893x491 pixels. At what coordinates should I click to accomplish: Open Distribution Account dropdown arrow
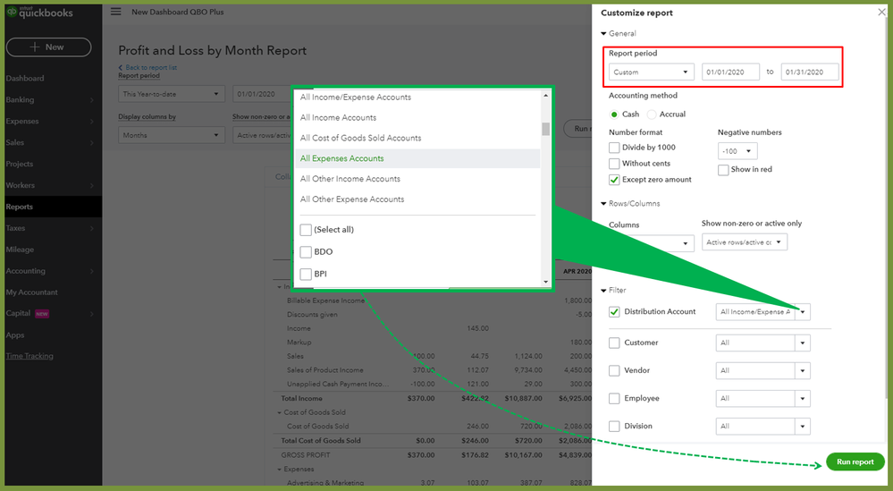[x=803, y=312]
